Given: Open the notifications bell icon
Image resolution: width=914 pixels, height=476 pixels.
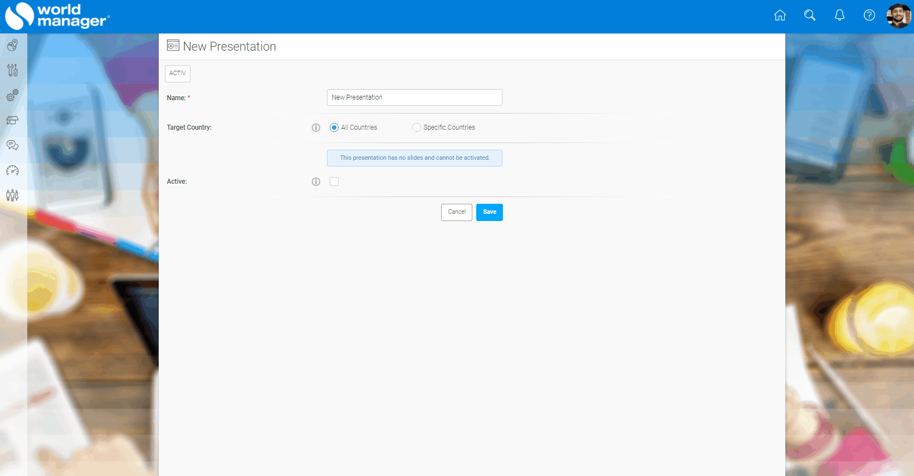Looking at the screenshot, I should pos(839,16).
